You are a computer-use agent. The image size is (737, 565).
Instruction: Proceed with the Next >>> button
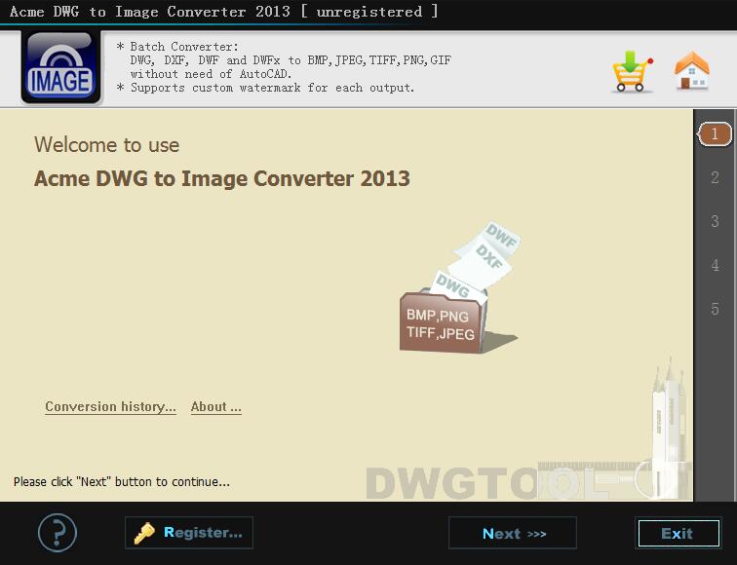tap(513, 533)
